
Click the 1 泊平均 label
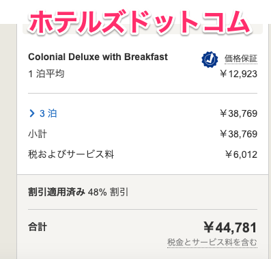[46, 74]
